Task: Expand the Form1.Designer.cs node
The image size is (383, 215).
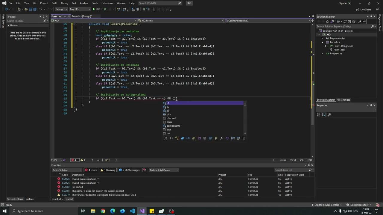Action: click(326, 46)
